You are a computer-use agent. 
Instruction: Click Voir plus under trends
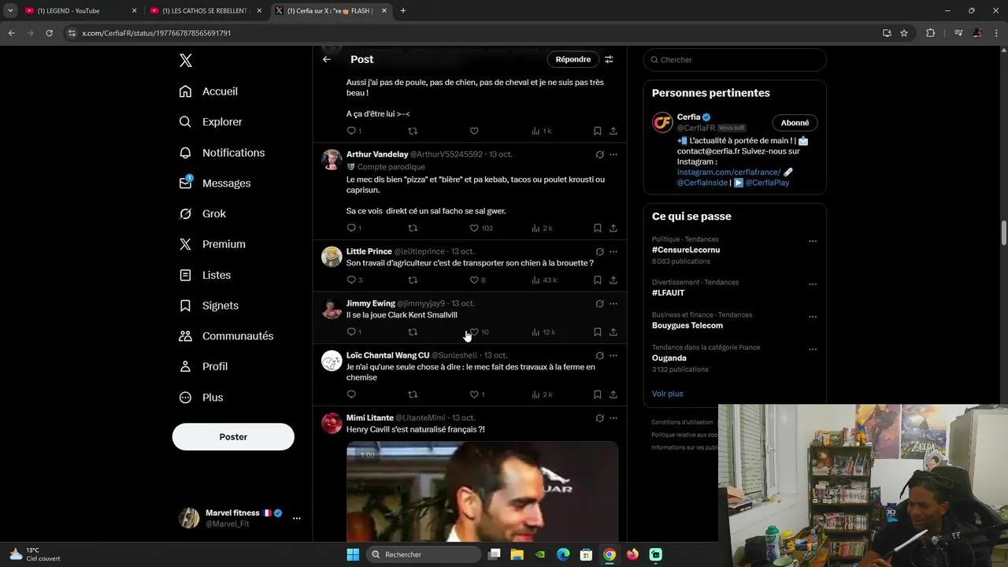click(667, 394)
